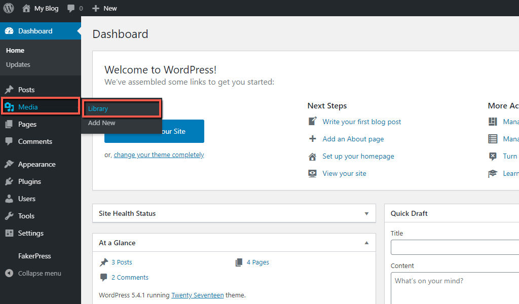The height and width of the screenshot is (304, 519).
Task: Open the '2 Comments' link
Action: point(130,278)
